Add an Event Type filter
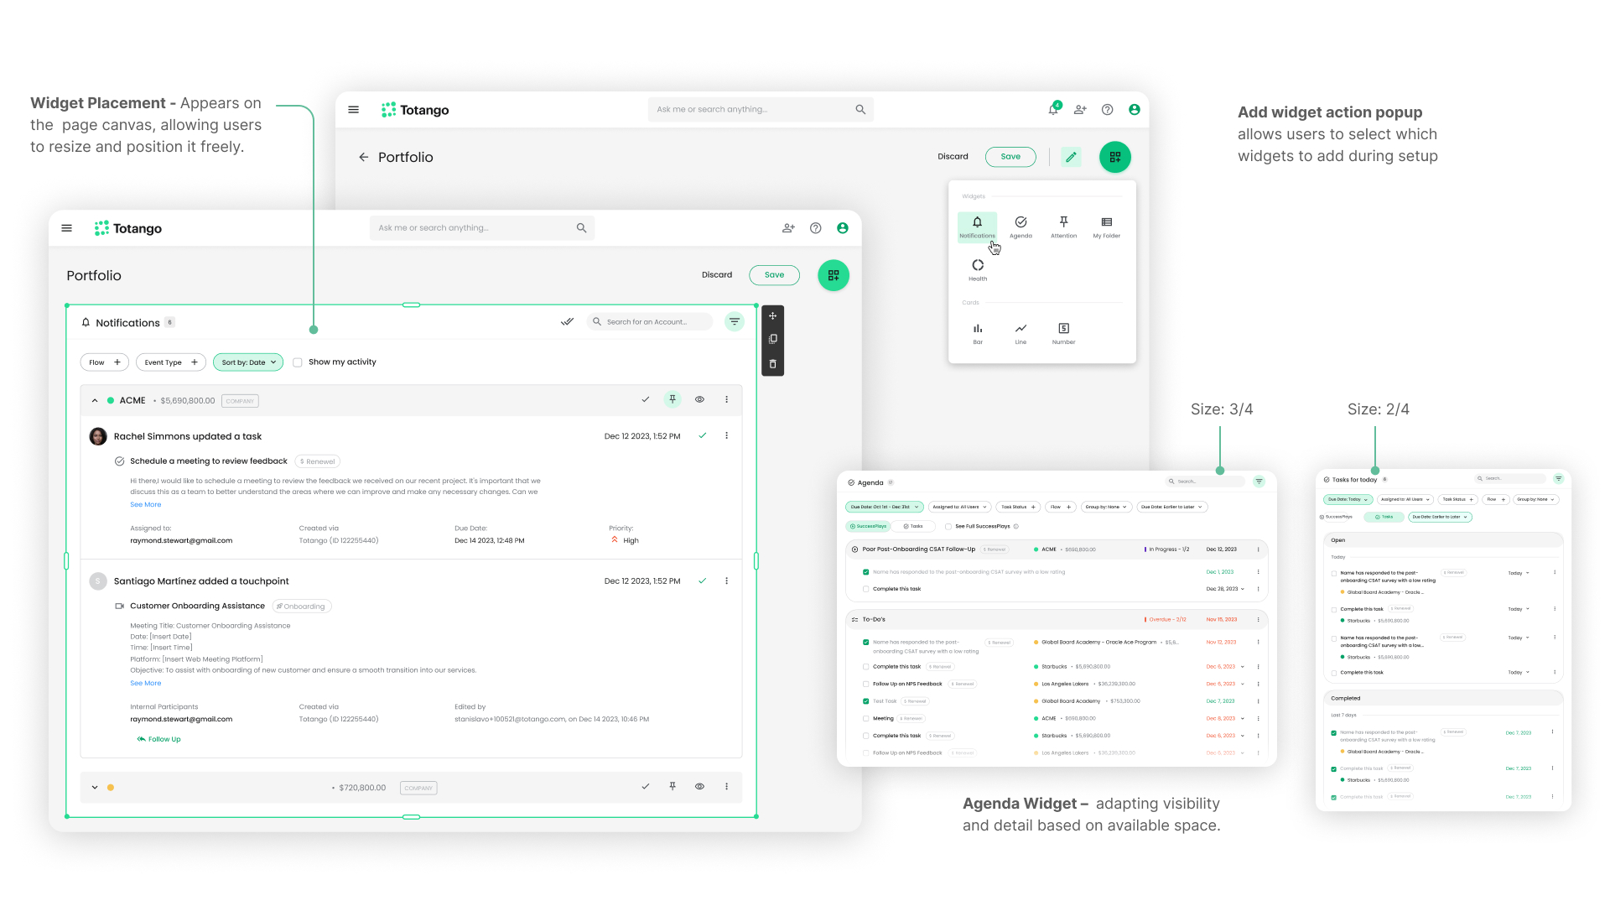The width and height of the screenshot is (1610, 906). pos(171,362)
